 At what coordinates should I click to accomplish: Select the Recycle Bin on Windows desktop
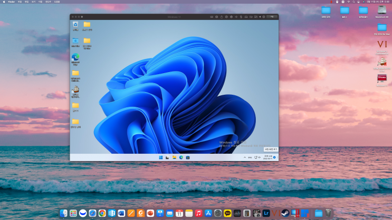[75, 26]
